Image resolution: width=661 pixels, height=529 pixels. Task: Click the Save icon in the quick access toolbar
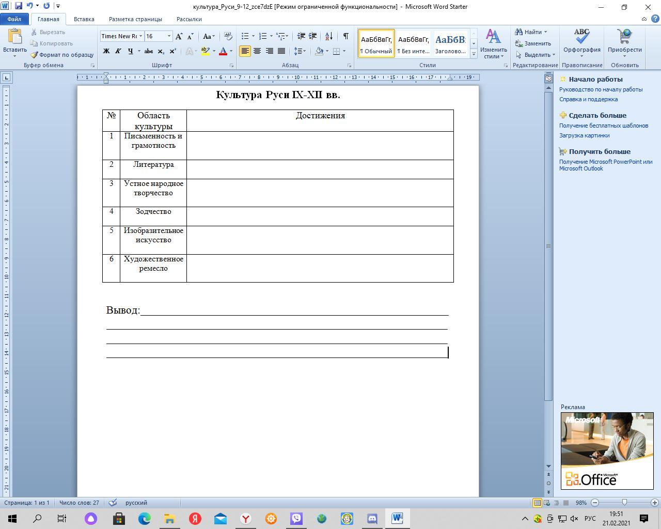[x=19, y=6]
